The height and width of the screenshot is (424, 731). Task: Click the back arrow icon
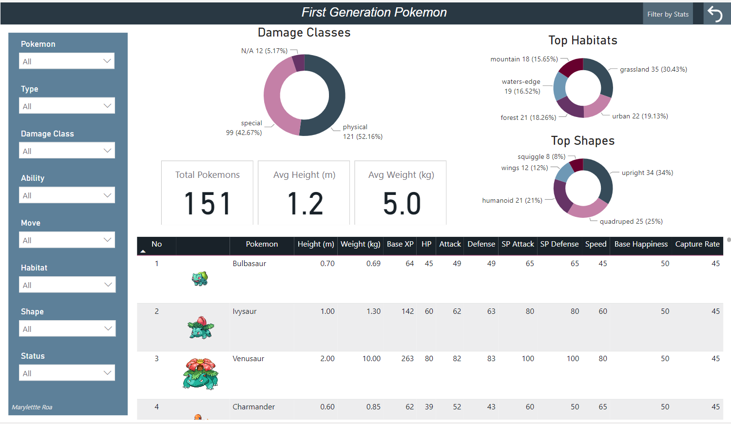coord(715,14)
